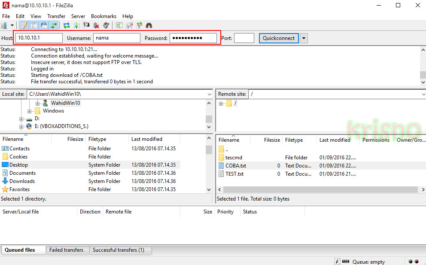Sort local files by Filesize column
The width and height of the screenshot is (426, 265).
click(75, 139)
